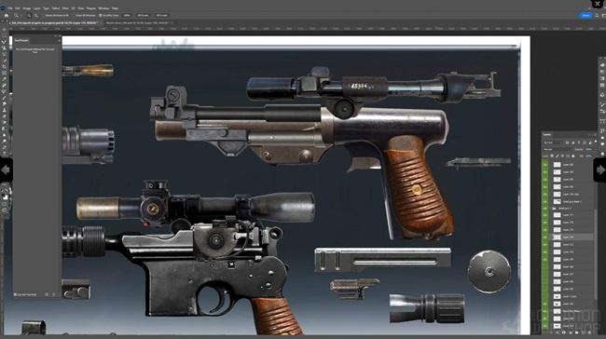Click the Fit Screen button
The height and width of the screenshot is (339, 606).
(143, 16)
